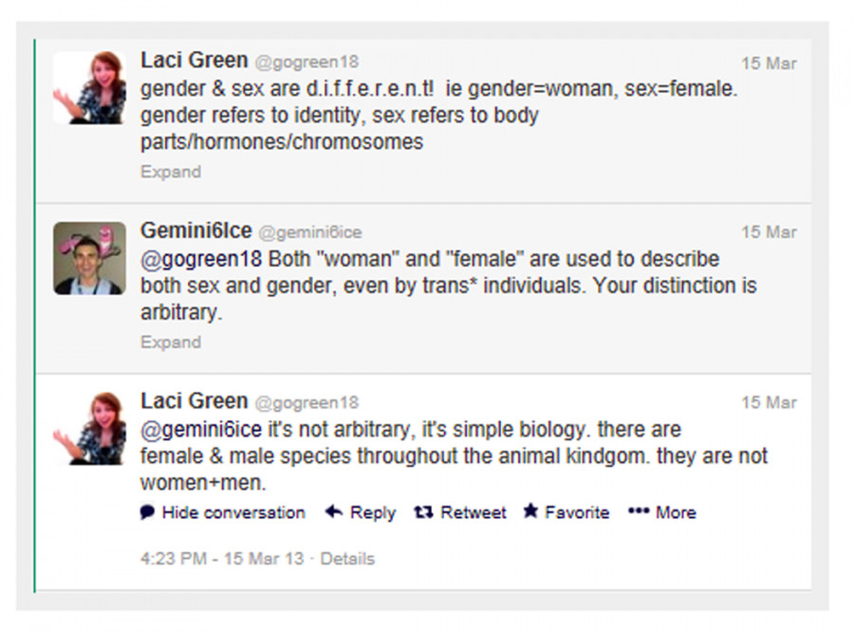Click the @gogreen18 mention in Gemini6Ice's tweet
The image size is (854, 632).
[202, 259]
